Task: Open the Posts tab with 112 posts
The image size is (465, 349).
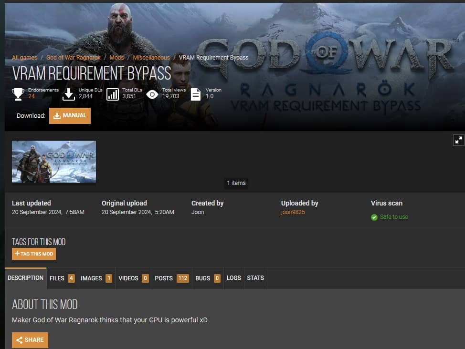Action: click(172, 278)
